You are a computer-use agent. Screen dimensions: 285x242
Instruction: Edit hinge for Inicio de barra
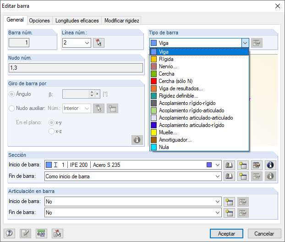(x=243, y=202)
